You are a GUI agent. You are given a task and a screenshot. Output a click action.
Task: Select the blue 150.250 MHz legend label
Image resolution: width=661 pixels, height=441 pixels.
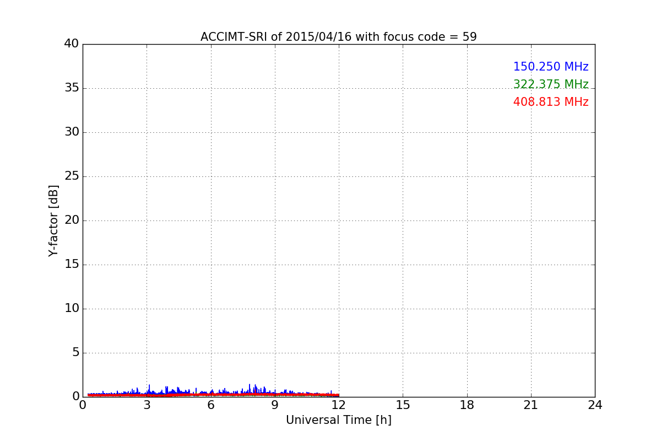(551, 67)
